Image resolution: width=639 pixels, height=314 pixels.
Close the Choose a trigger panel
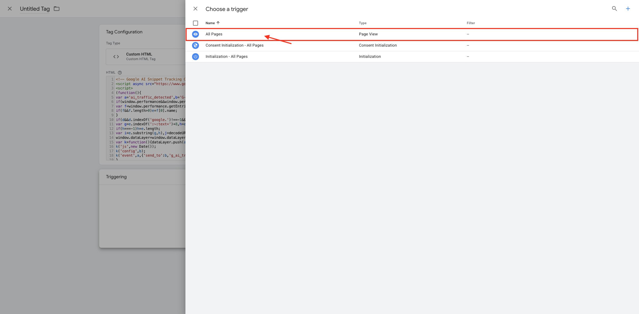tap(195, 9)
